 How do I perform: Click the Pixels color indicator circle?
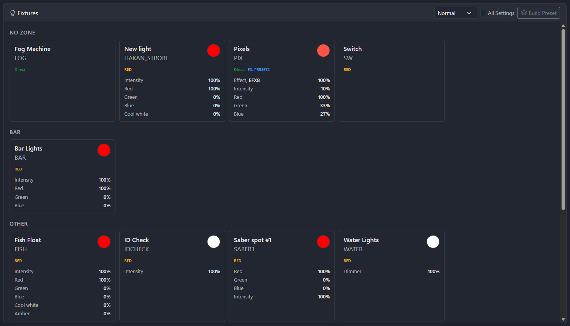(x=323, y=51)
